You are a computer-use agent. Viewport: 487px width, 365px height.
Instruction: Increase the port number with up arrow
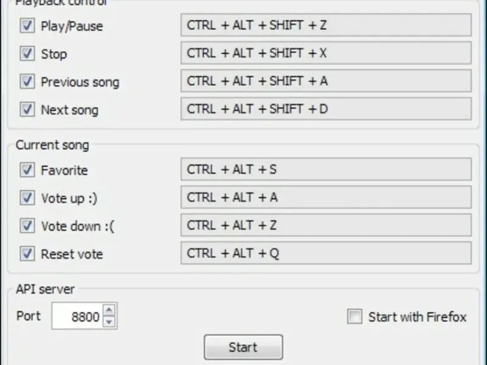[110, 311]
